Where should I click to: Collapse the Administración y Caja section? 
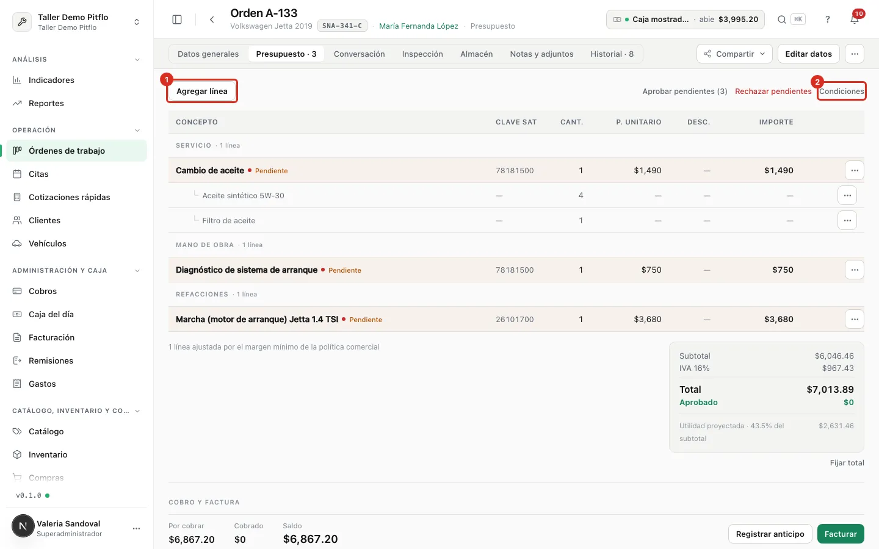(x=137, y=270)
